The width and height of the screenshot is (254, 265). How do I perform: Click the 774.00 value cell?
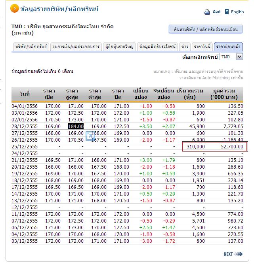click(x=235, y=214)
